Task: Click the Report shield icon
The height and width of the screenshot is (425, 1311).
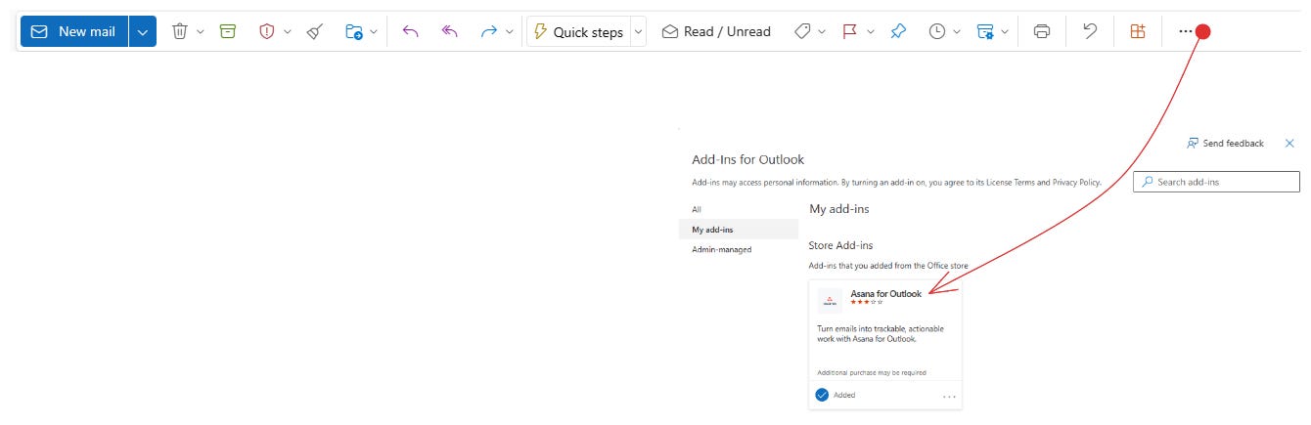Action: 267,31
